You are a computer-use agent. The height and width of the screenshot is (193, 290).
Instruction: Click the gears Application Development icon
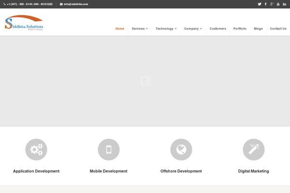[36, 150]
